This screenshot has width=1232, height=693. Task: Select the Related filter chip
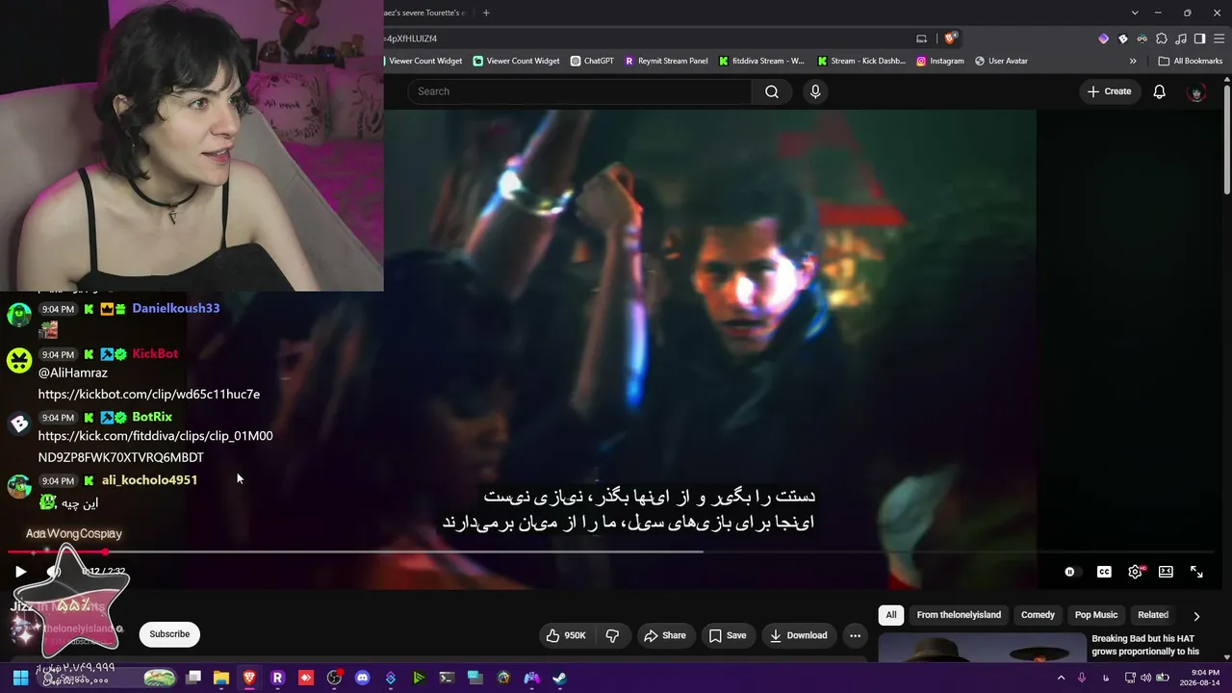coord(1153,615)
